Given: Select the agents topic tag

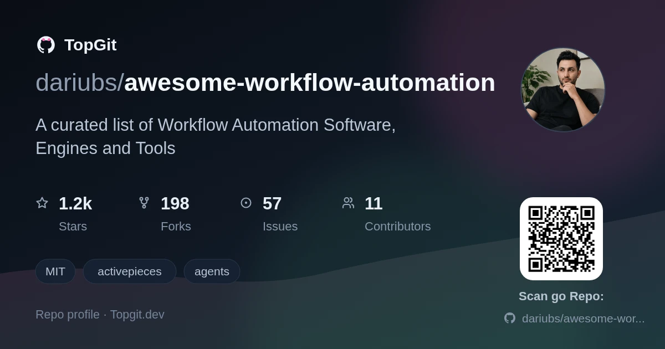Looking at the screenshot, I should click(212, 271).
